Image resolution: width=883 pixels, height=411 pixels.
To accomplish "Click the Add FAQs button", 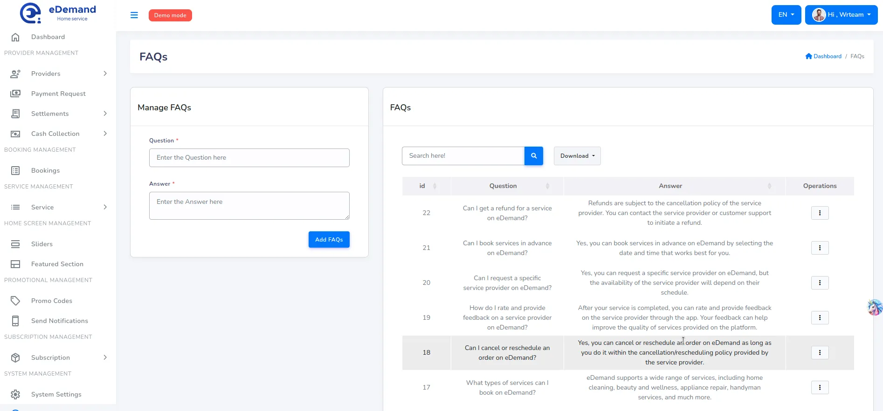I will click(329, 240).
